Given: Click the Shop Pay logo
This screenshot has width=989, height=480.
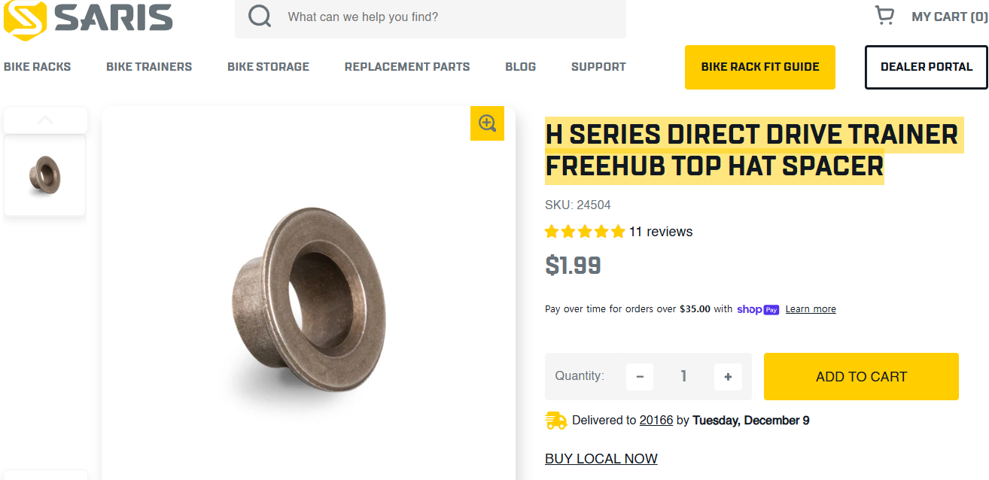Looking at the screenshot, I should tap(758, 309).
